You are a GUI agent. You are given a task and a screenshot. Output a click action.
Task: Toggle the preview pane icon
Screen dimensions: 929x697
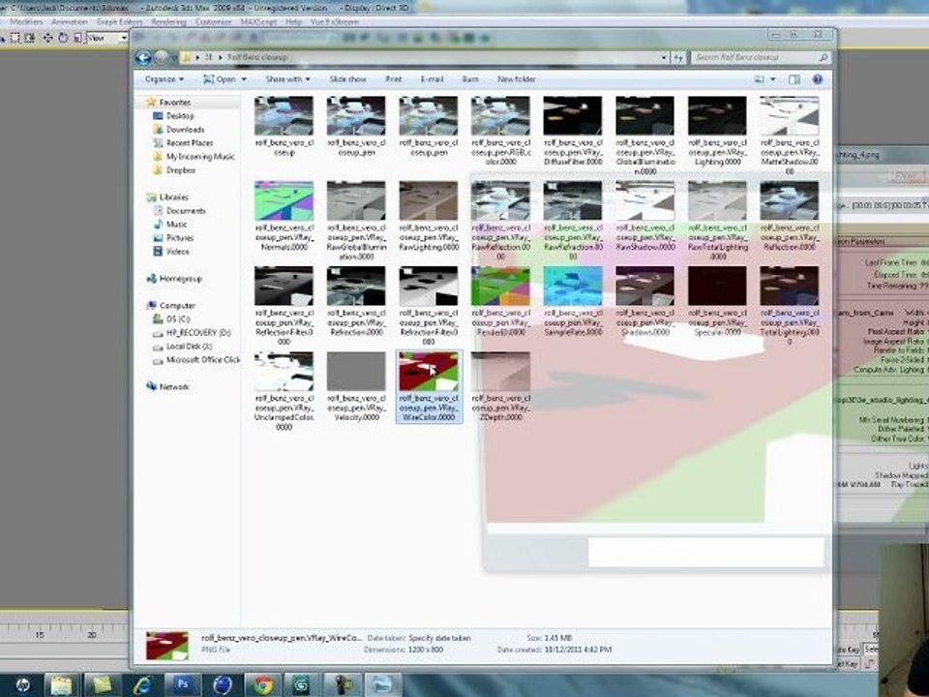pyautogui.click(x=794, y=78)
